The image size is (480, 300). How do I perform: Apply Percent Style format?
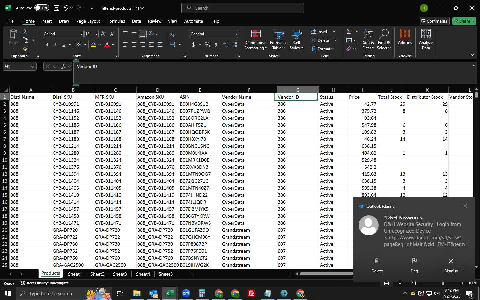pyautogui.click(x=207, y=45)
